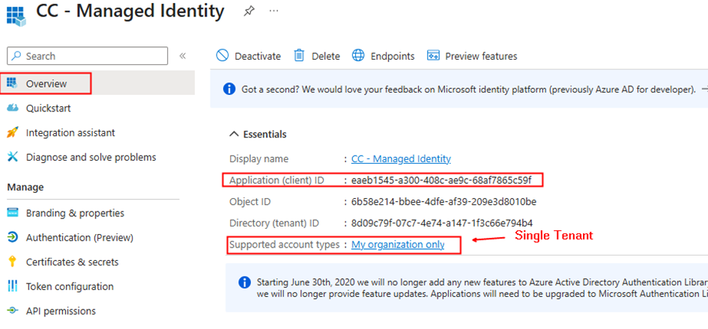Click the Delete button

pos(317,56)
